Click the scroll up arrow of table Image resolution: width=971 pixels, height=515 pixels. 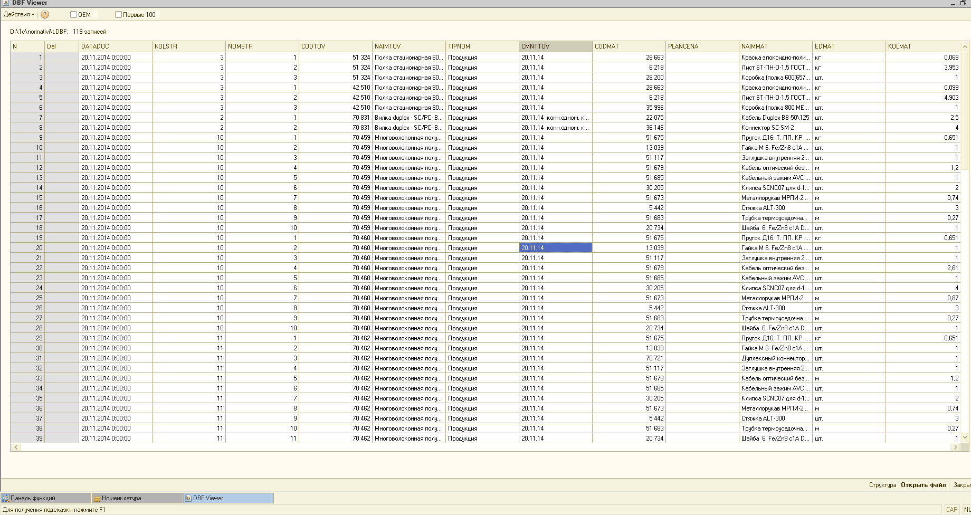coord(965,46)
